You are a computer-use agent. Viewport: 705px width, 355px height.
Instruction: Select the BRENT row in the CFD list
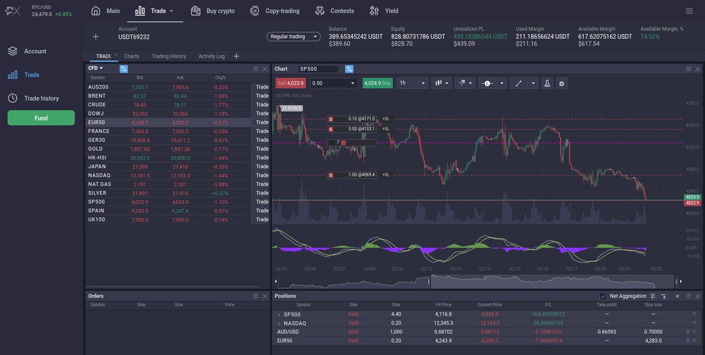point(177,96)
